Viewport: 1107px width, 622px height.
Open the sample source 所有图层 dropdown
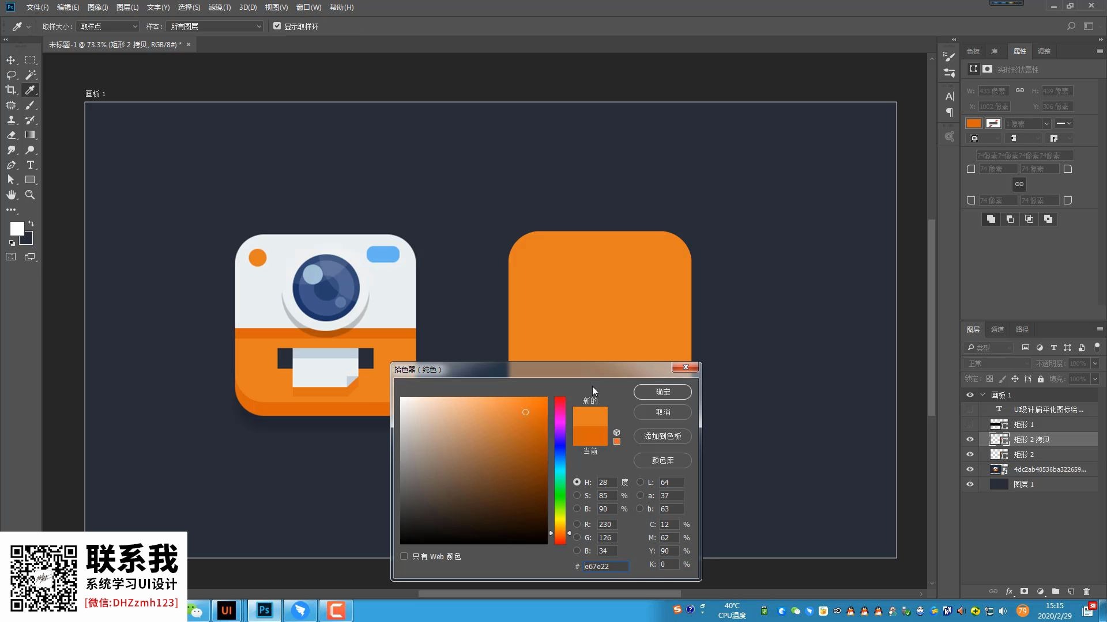pyautogui.click(x=214, y=26)
